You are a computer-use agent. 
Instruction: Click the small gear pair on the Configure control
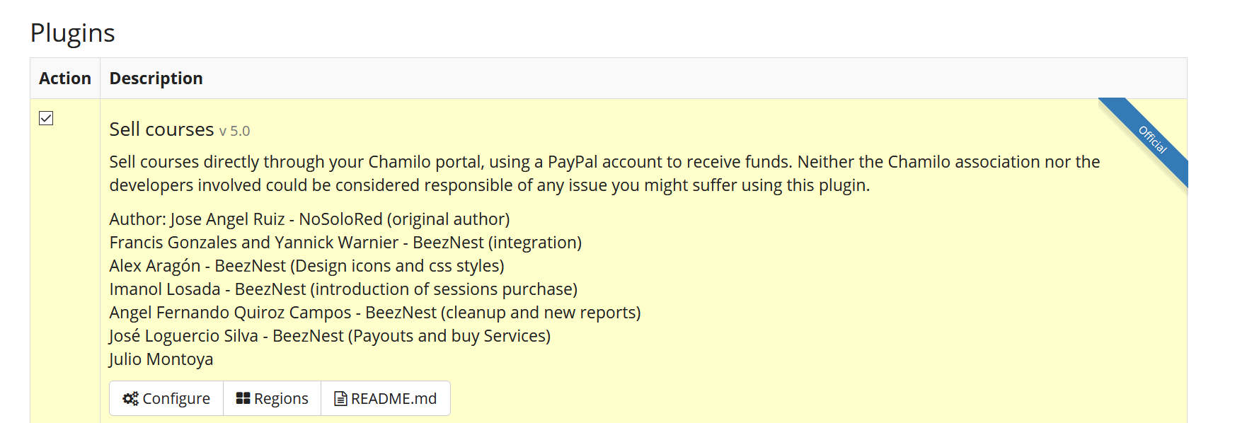point(130,398)
